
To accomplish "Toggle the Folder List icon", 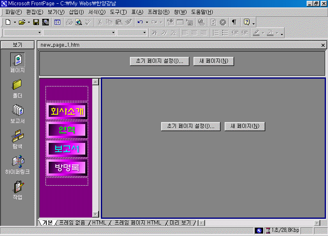I will click(57, 22).
